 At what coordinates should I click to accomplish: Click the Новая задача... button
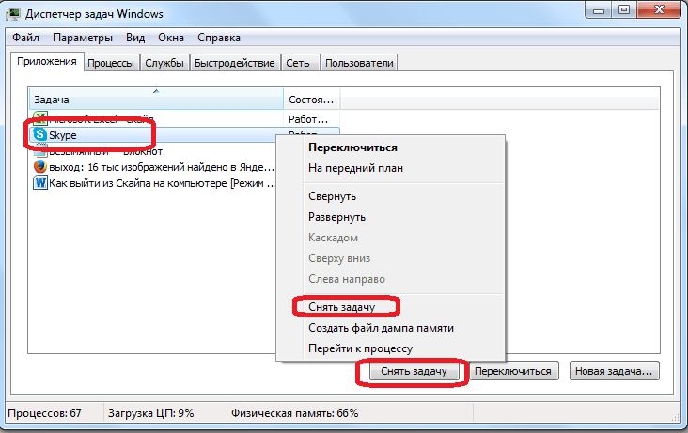pos(615,371)
